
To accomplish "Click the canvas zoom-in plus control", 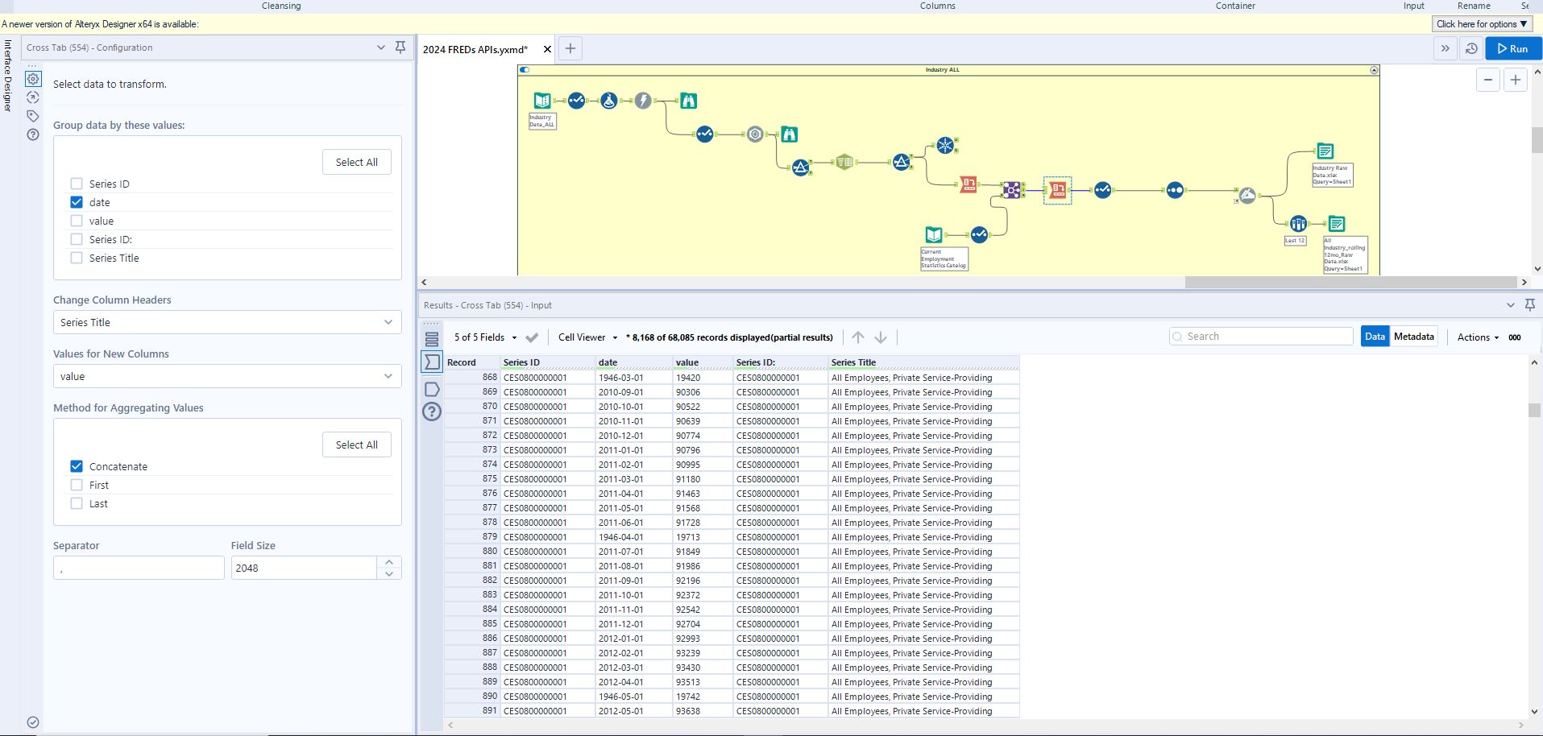I will pyautogui.click(x=1516, y=80).
